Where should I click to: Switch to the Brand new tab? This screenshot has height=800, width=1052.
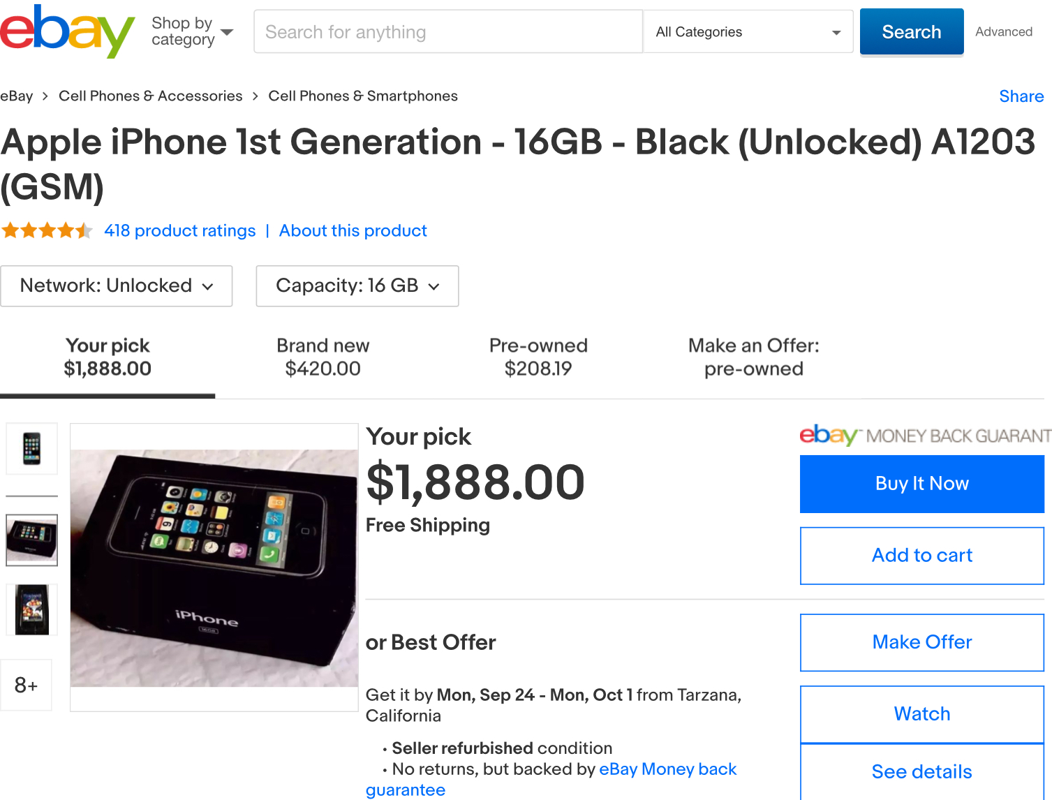tap(323, 357)
